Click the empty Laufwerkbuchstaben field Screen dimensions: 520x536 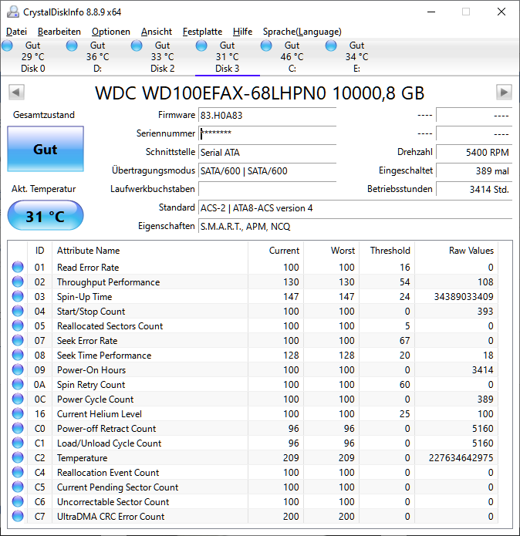point(268,189)
